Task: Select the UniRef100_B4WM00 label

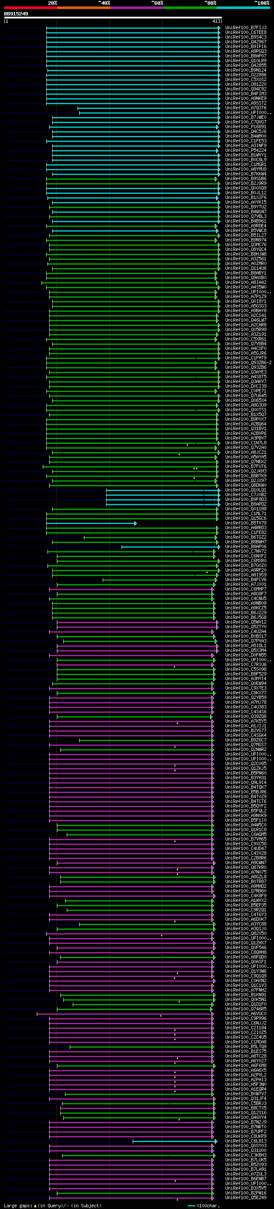Action: click(x=246, y=136)
